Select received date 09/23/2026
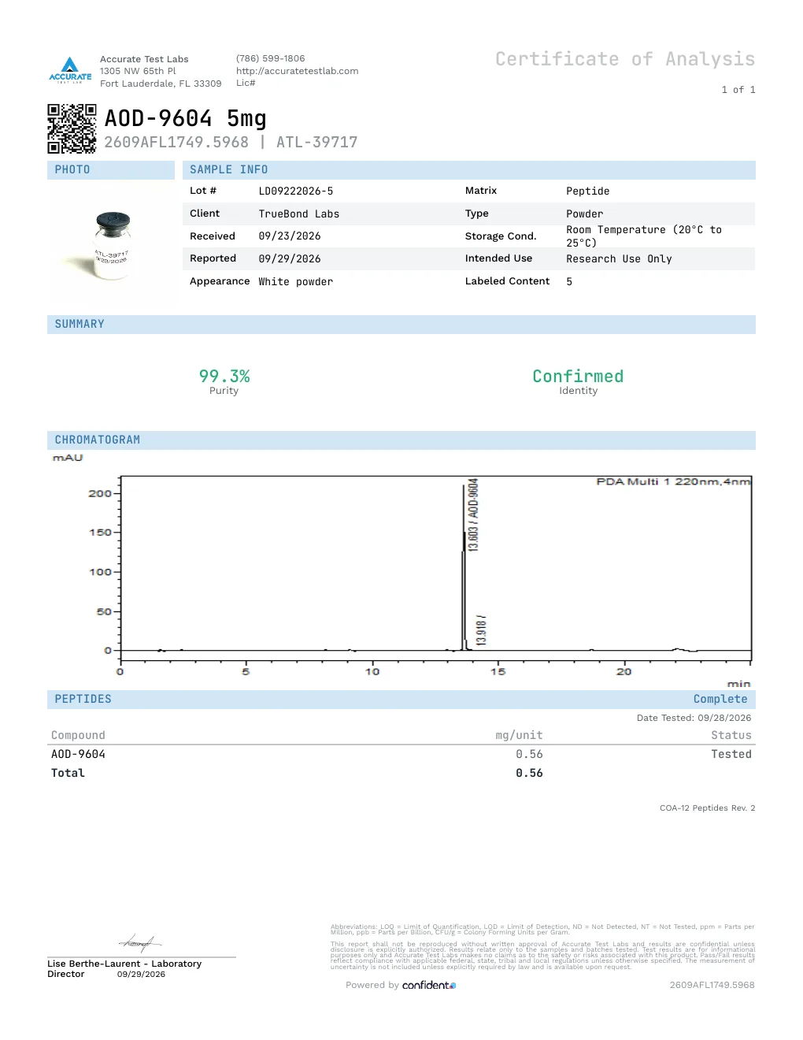The image size is (803, 1040). [x=290, y=236]
